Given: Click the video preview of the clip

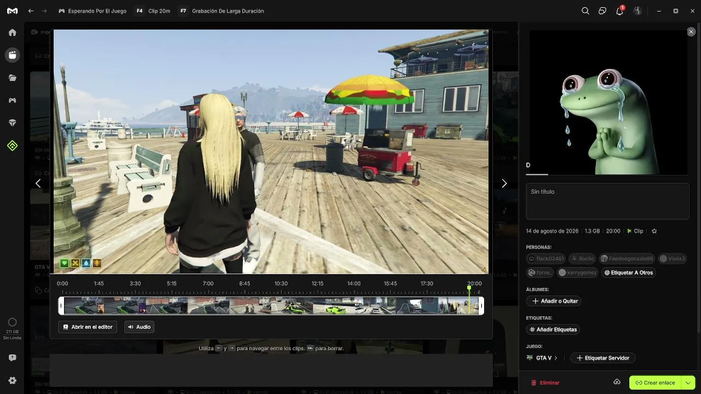Looking at the screenshot, I should [271, 152].
